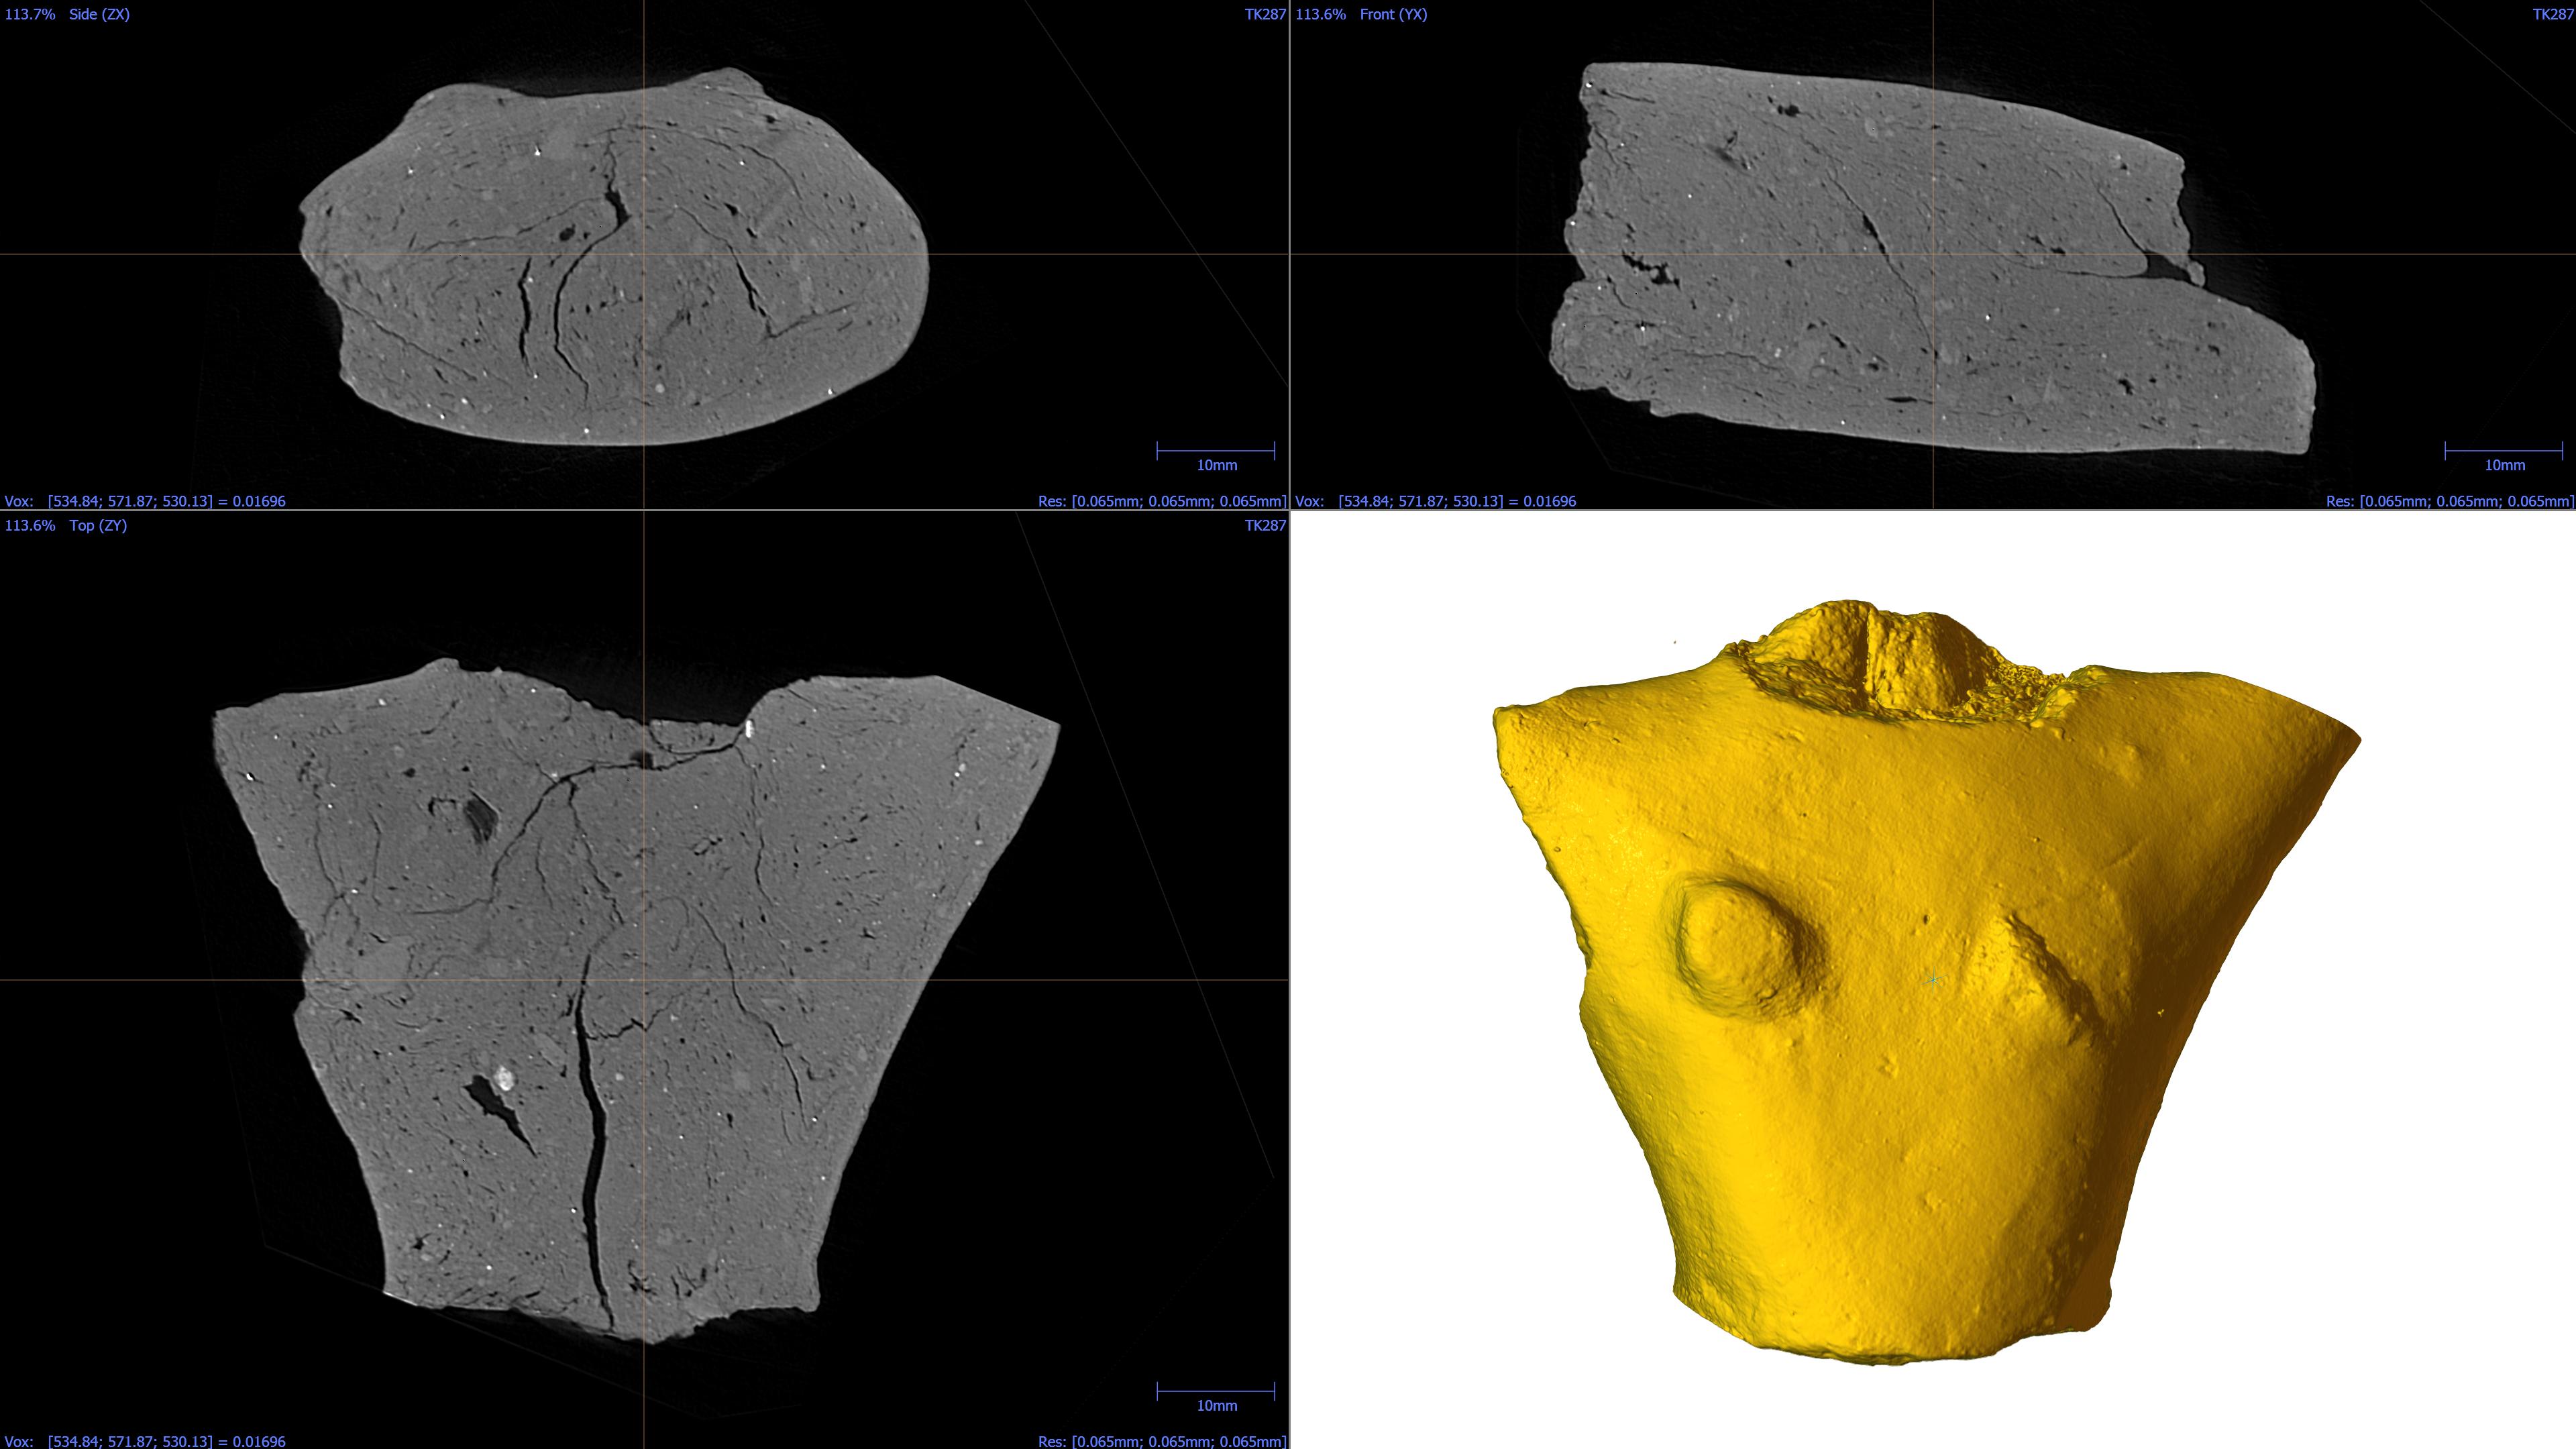Viewport: 2576px width, 1449px height.
Task: Click the crosshair intersection in Top view
Action: 644,980
